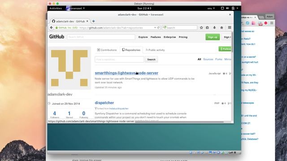Focus the Iceweasel Search box
This screenshot has height=161, width=287.
179,28
